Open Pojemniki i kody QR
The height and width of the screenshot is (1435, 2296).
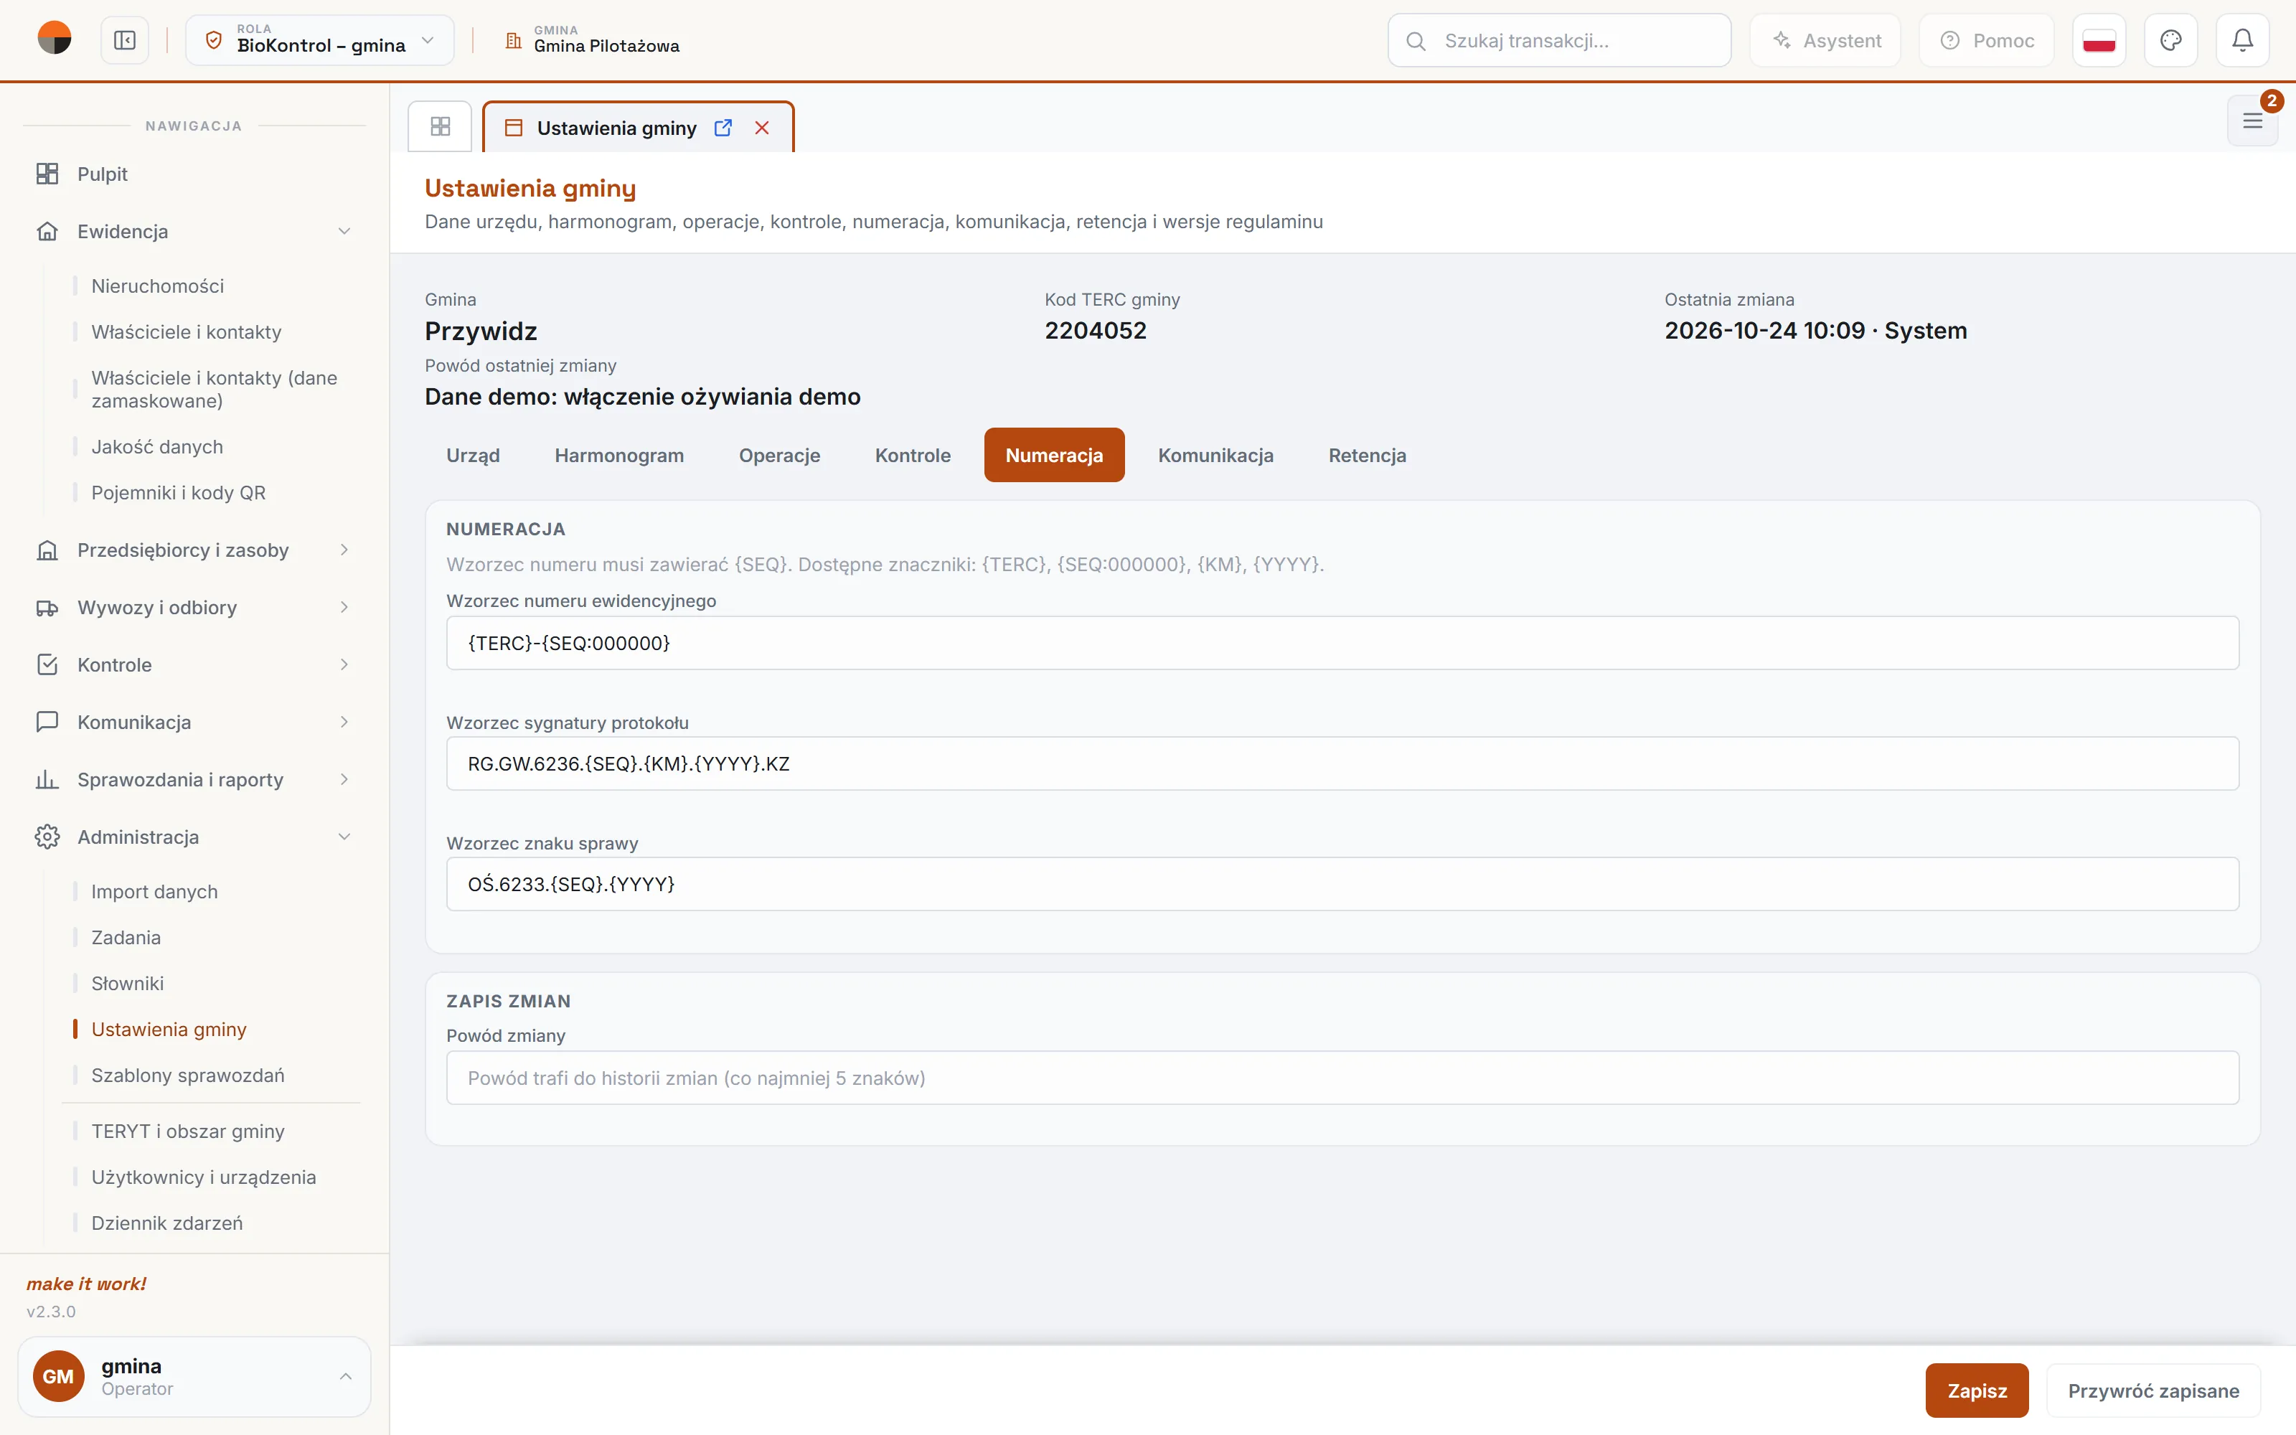point(179,493)
